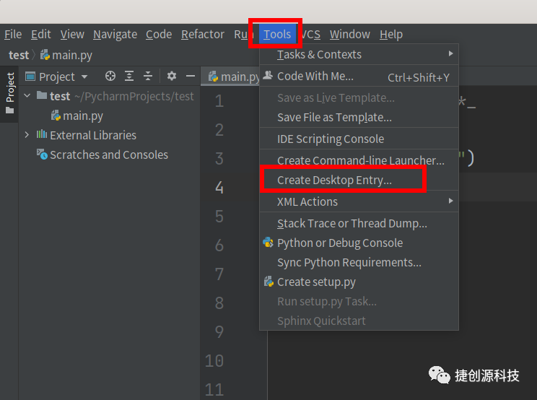Open Python or Debug Console

click(x=359, y=243)
